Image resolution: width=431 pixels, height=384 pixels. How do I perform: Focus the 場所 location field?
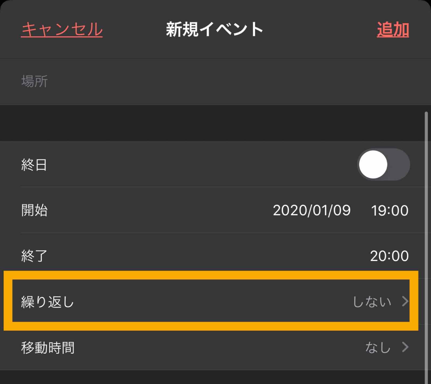(215, 82)
